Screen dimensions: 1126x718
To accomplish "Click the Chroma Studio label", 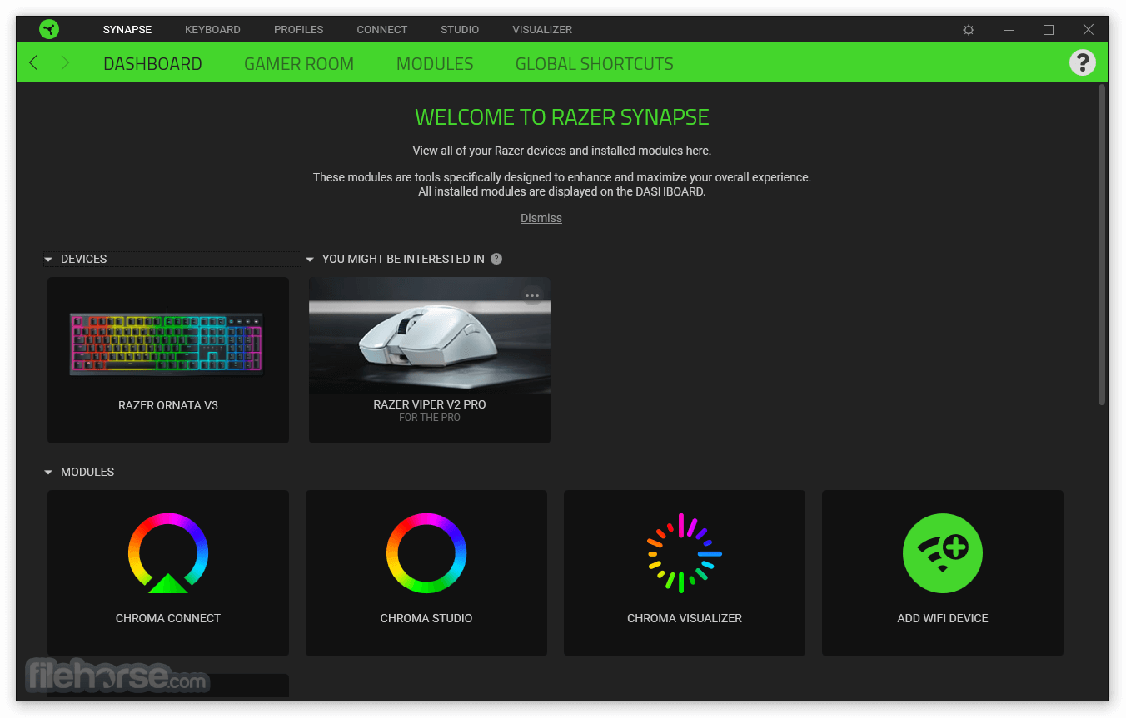I will 426,619.
